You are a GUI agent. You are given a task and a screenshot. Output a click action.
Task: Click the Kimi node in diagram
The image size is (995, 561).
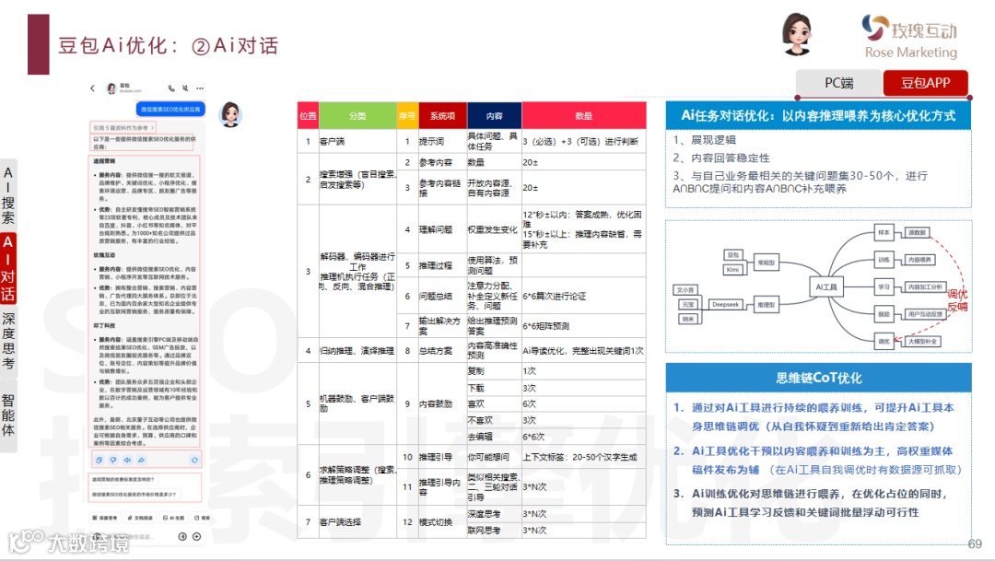tap(733, 269)
